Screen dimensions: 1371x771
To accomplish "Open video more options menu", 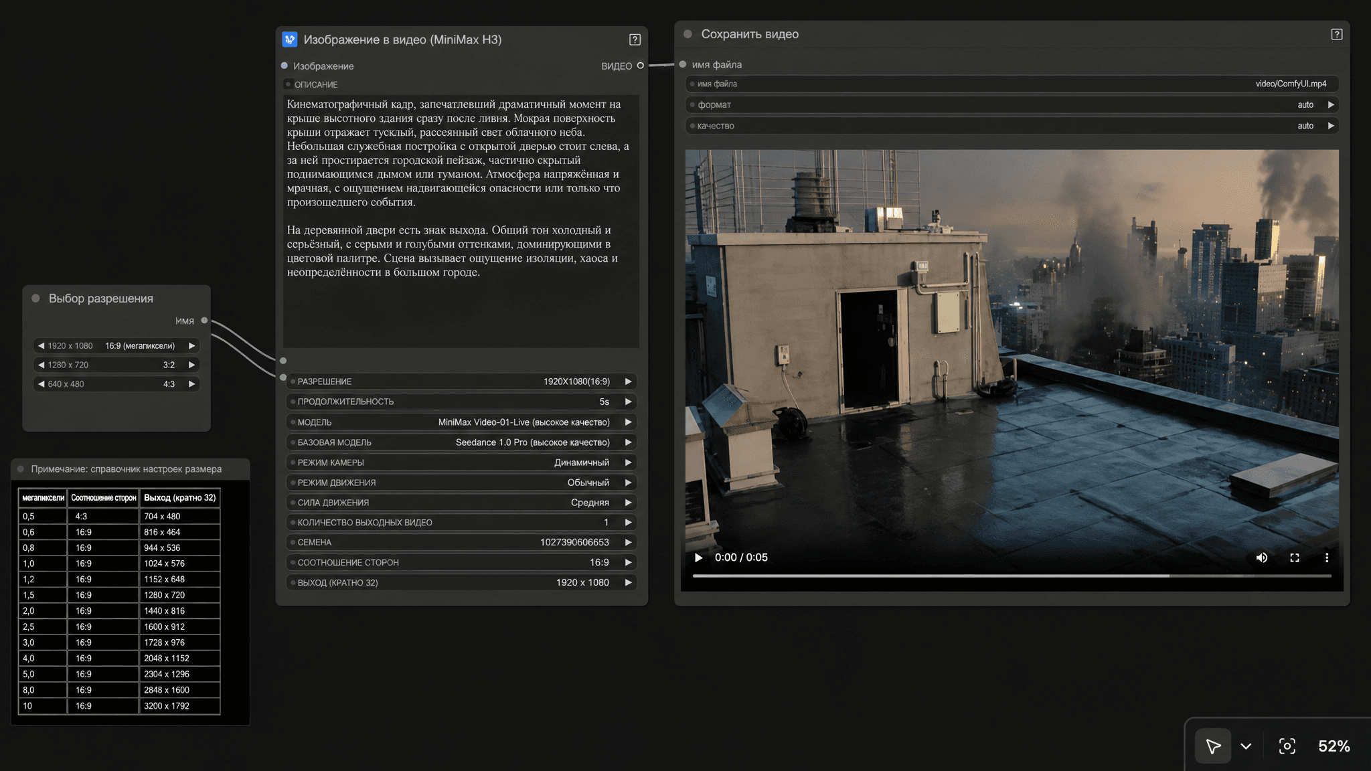I will click(1326, 558).
